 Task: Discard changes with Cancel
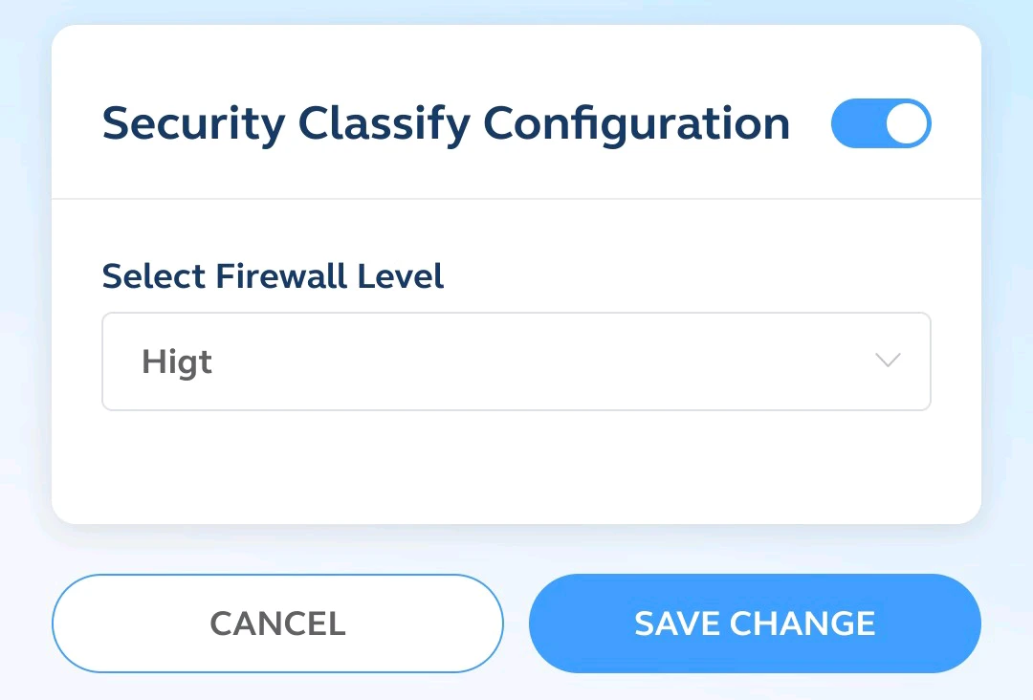point(277,623)
